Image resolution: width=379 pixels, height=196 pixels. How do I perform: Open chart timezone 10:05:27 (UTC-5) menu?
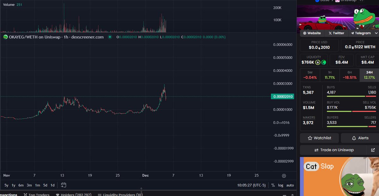click(251, 185)
